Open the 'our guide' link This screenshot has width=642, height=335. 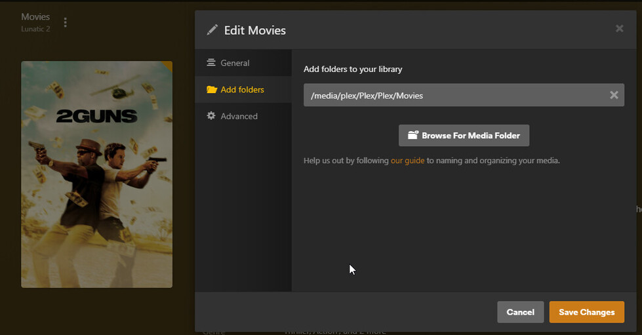pyautogui.click(x=407, y=161)
